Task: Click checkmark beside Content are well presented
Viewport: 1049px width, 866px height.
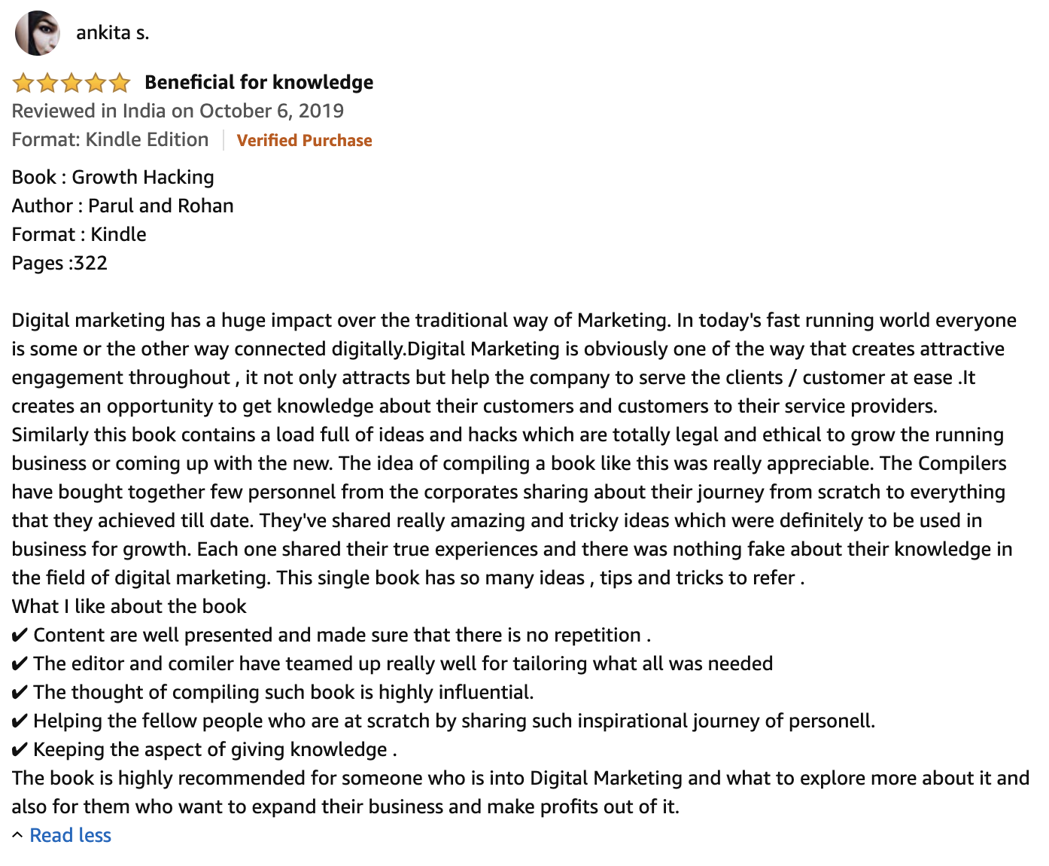Action: pyautogui.click(x=20, y=636)
